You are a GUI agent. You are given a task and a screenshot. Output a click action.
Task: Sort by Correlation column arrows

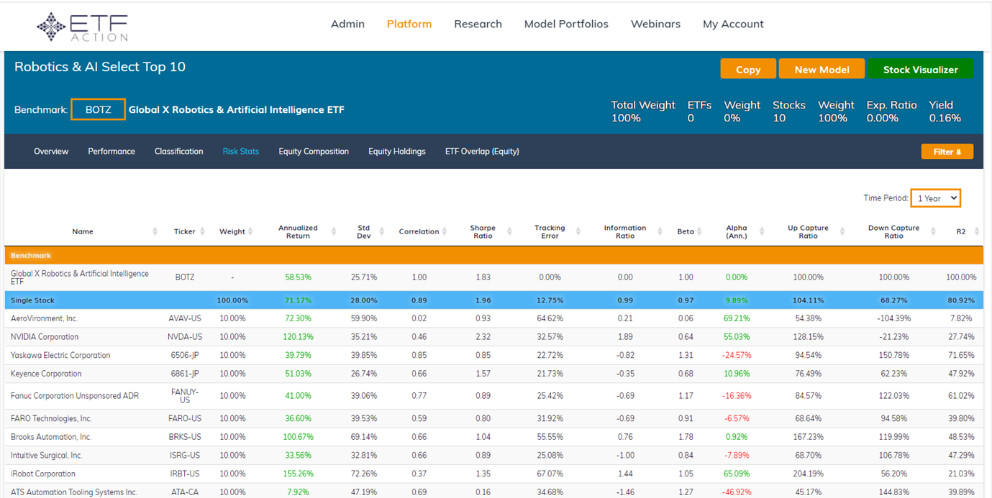(x=446, y=231)
